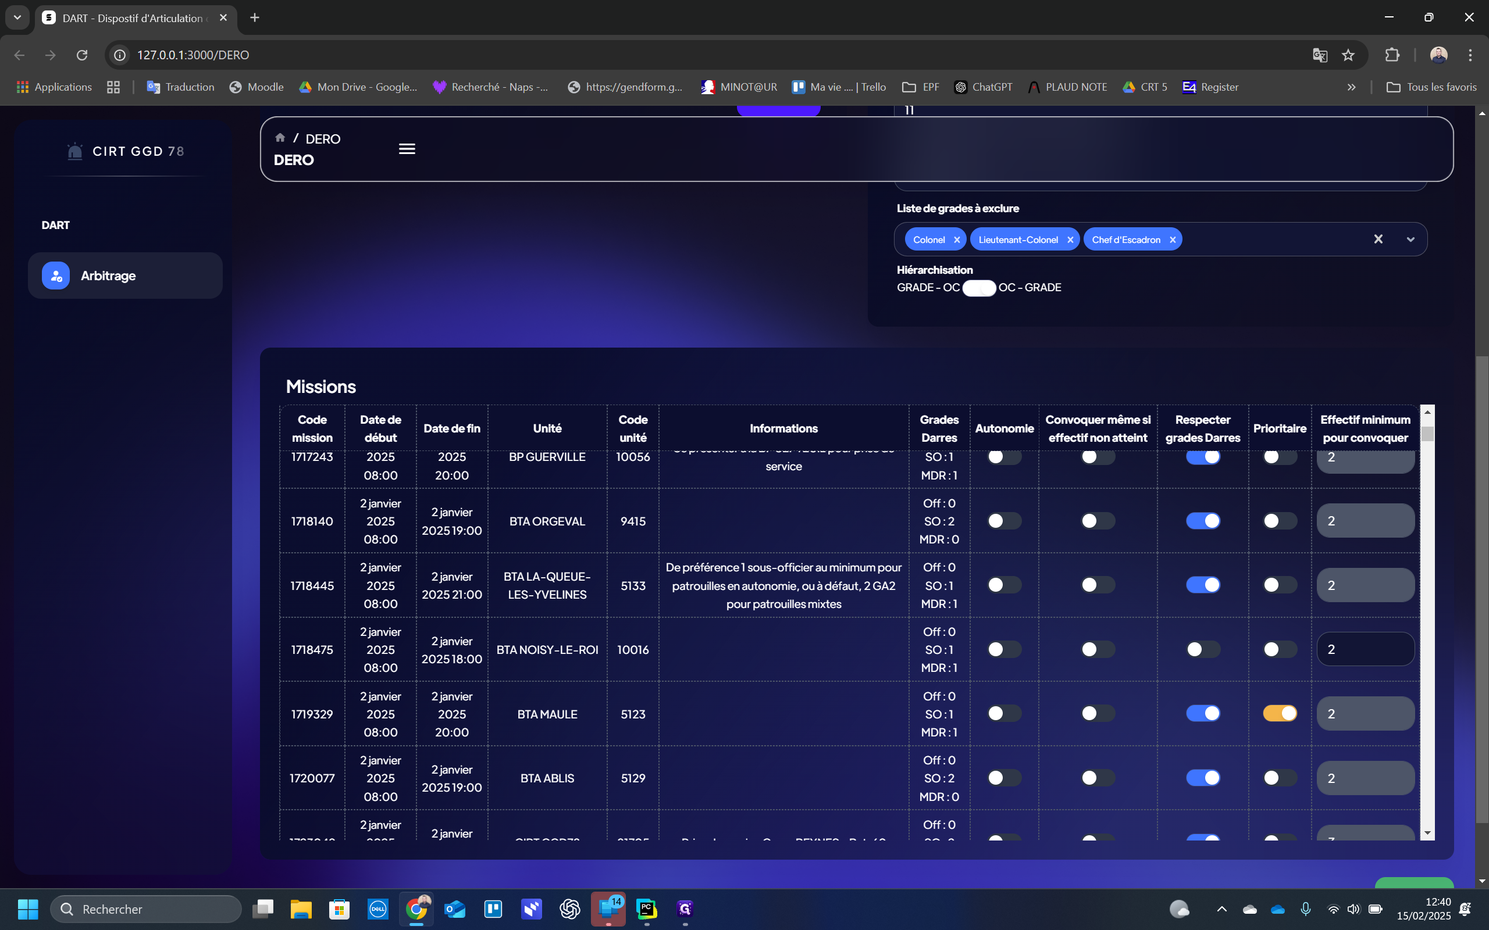Viewport: 1489px width, 930px height.
Task: Open the taskbar volume icon
Action: pos(1353,909)
